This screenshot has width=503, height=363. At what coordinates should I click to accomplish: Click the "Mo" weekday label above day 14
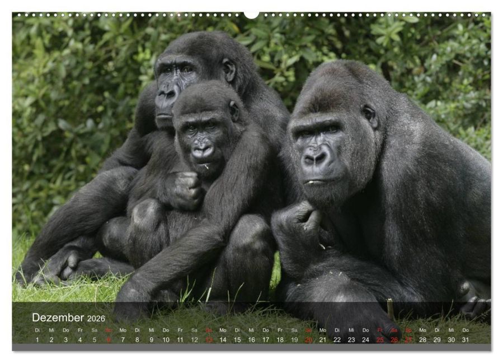(223, 330)
